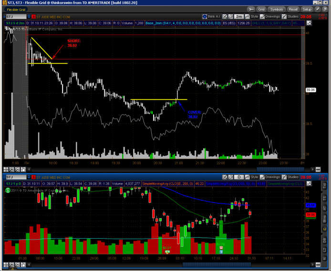Toggle the C side panel tab
This screenshot has width=331, height=271.
pos(324,229)
